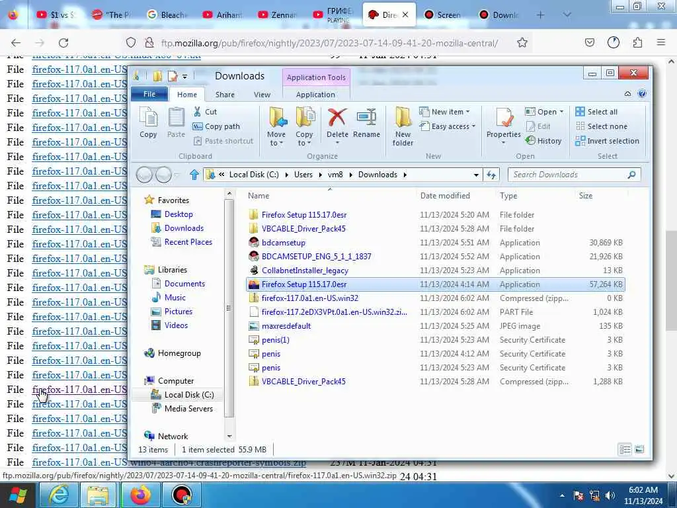Click the Copy icon in Clipboard group

(148, 122)
